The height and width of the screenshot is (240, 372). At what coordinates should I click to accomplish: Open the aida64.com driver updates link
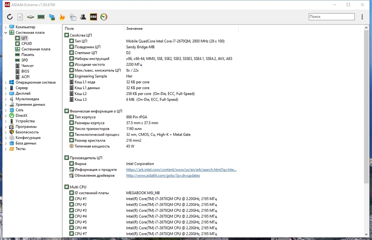(163, 176)
